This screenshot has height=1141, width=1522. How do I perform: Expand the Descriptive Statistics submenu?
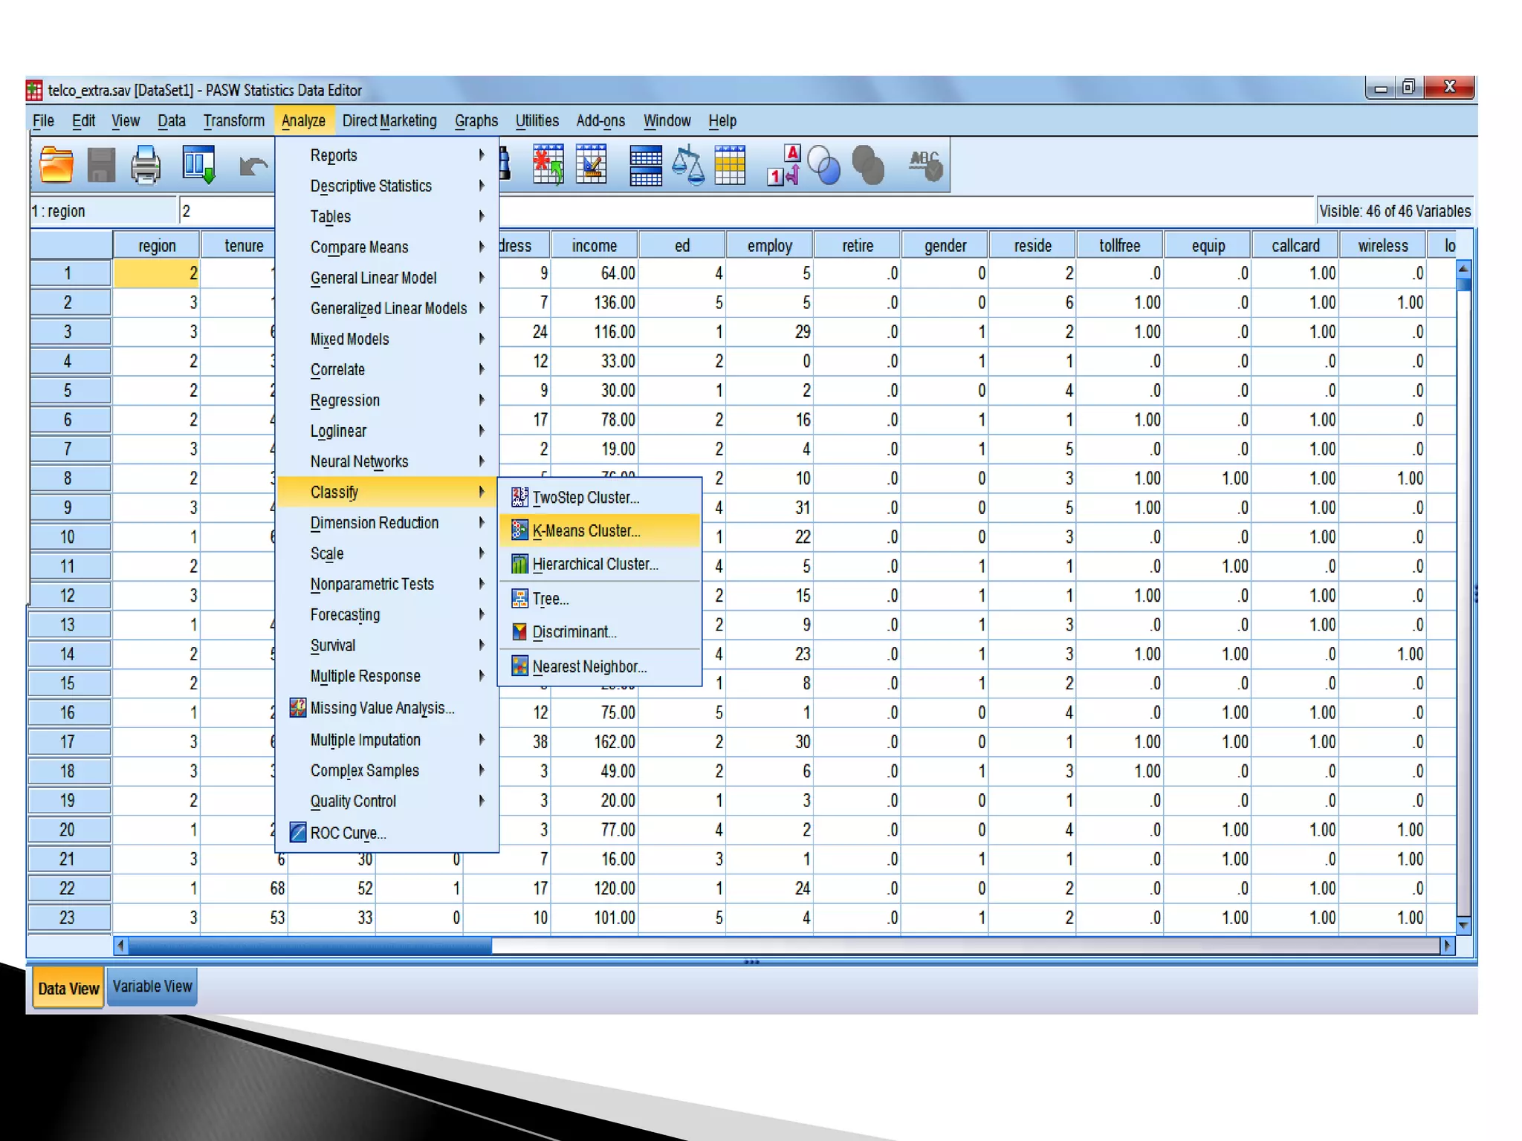click(x=371, y=186)
